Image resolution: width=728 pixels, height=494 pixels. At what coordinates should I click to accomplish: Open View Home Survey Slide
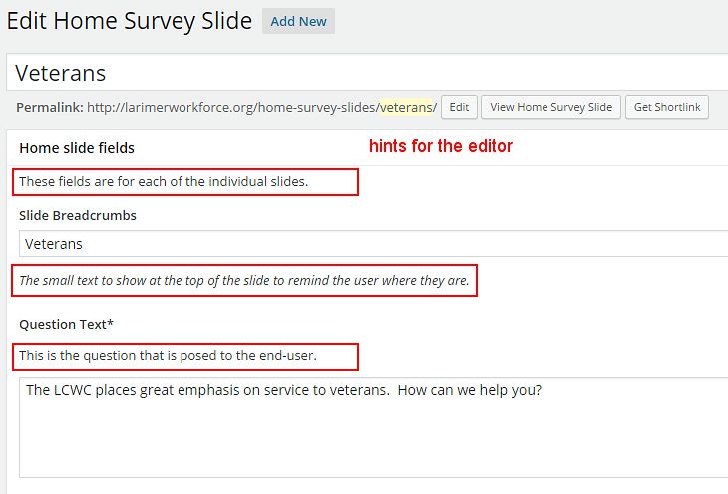point(550,107)
